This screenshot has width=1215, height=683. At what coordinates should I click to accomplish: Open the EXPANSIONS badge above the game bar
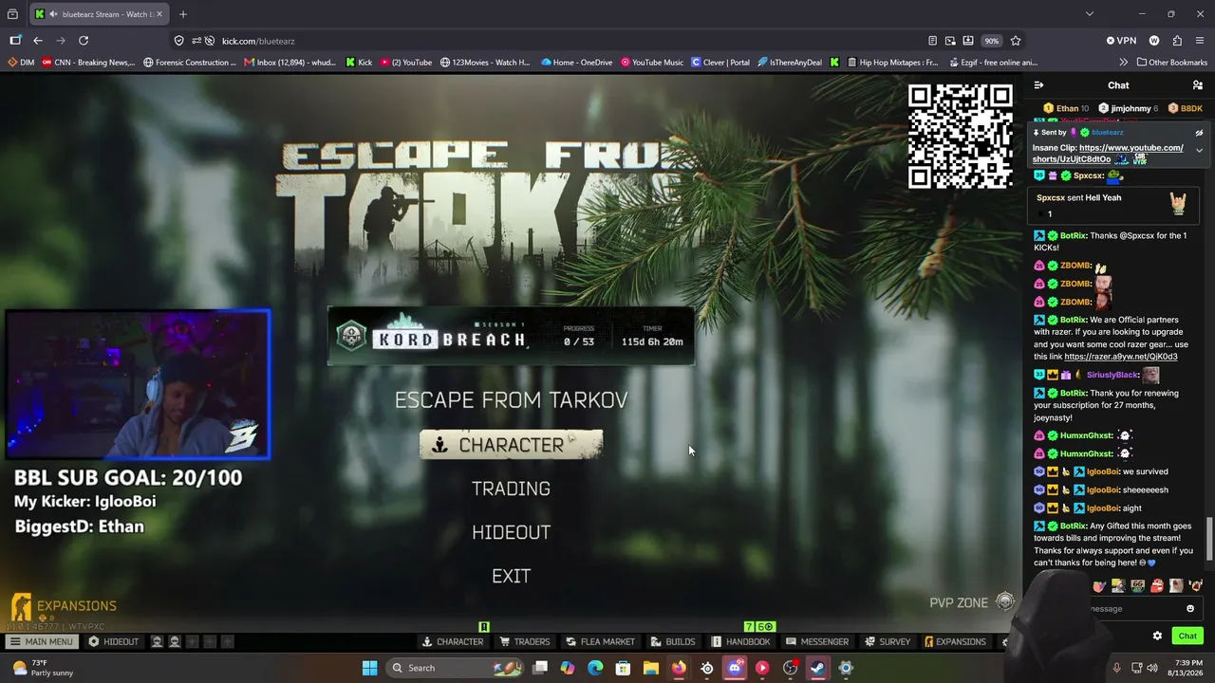[x=64, y=606]
